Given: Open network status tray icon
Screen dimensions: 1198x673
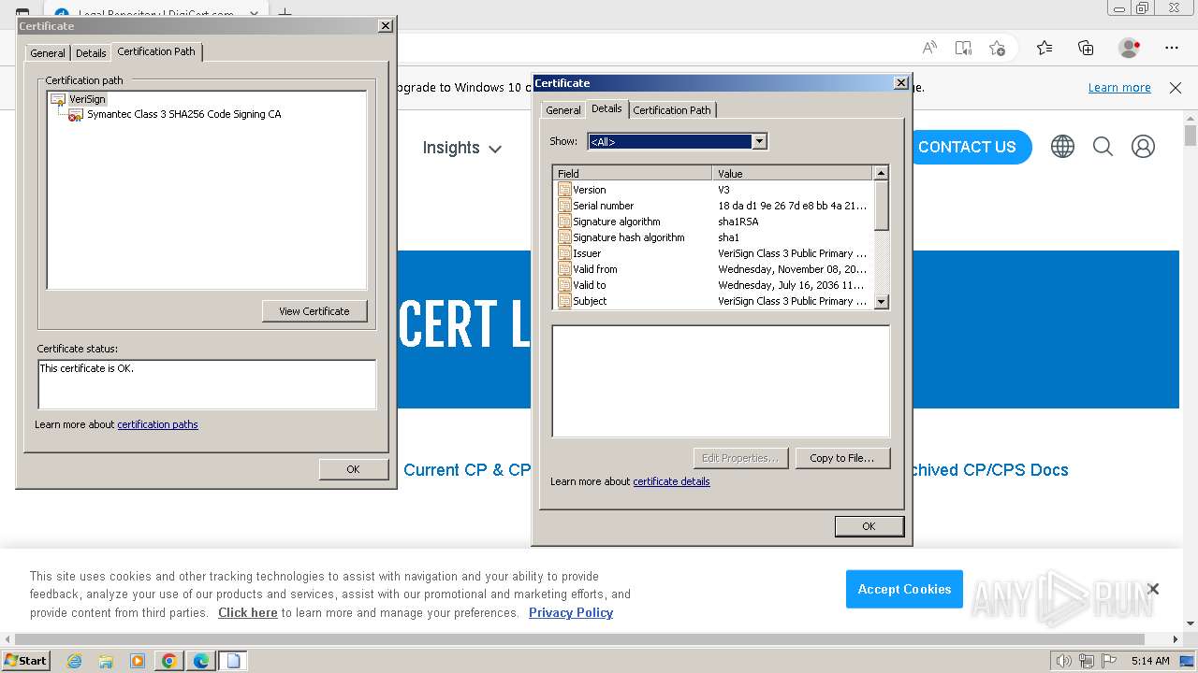Looking at the screenshot, I should 1086,661.
